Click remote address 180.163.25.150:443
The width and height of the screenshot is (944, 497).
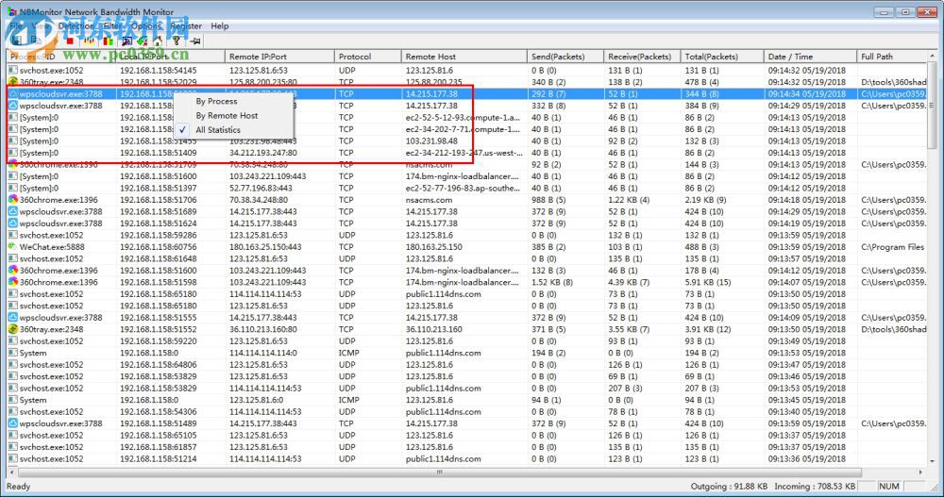click(263, 247)
